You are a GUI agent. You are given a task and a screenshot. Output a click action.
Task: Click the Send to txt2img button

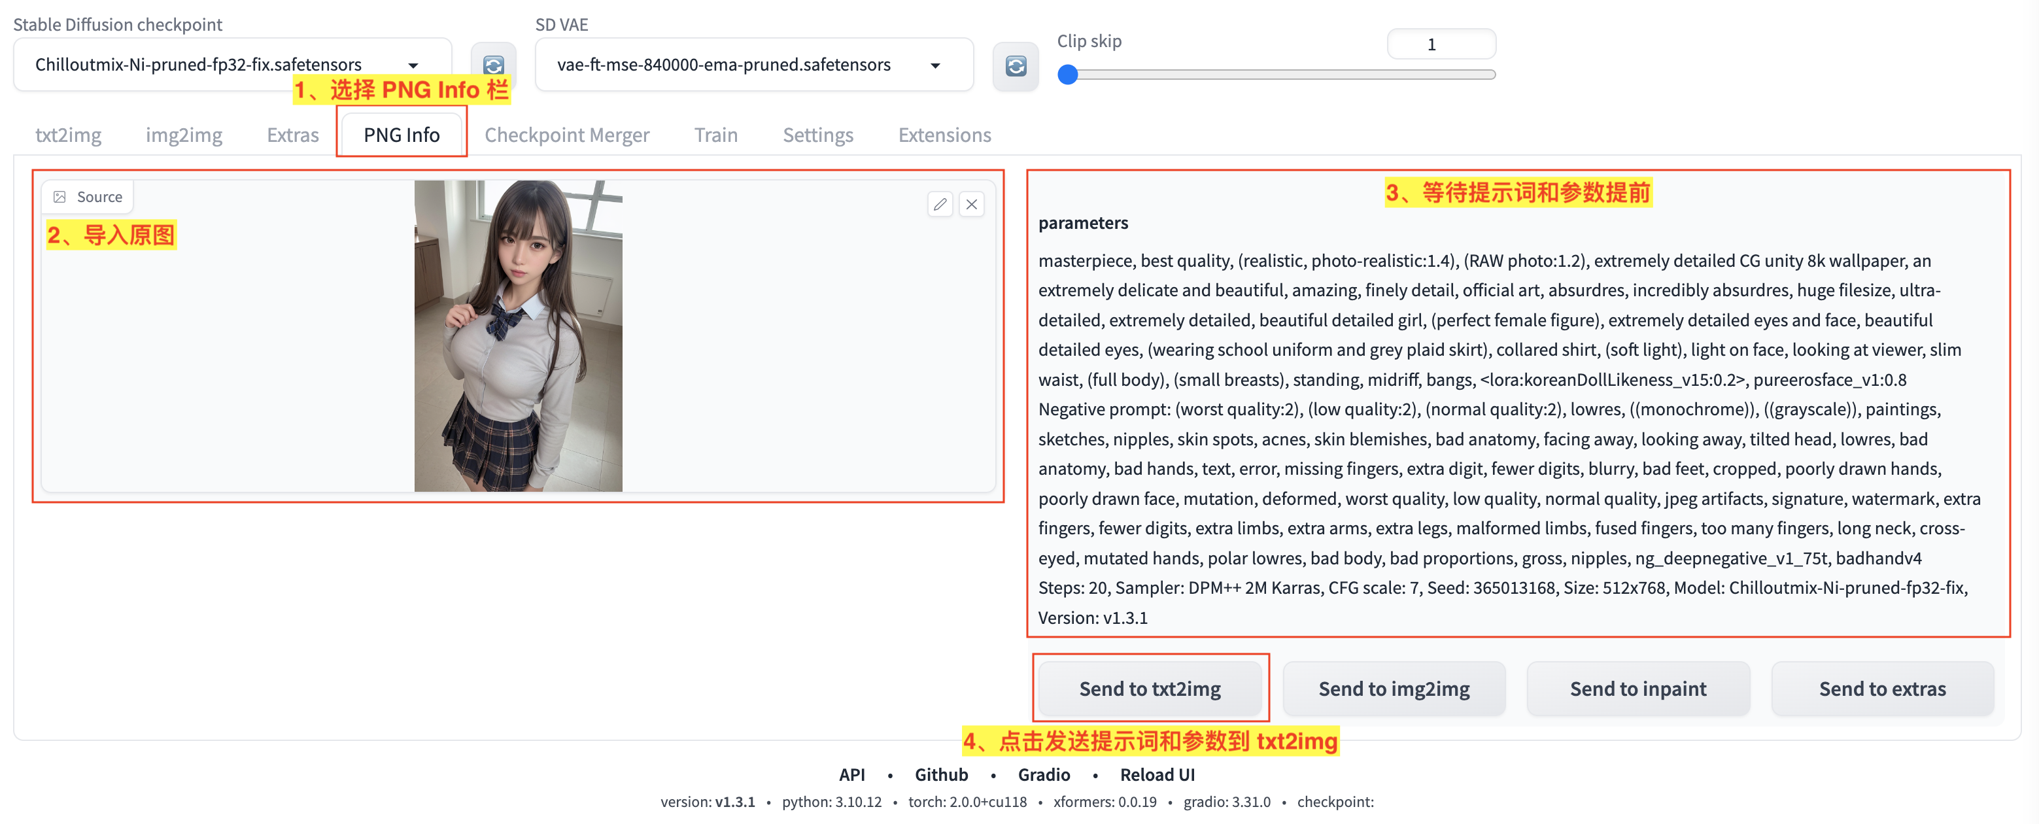click(x=1150, y=688)
